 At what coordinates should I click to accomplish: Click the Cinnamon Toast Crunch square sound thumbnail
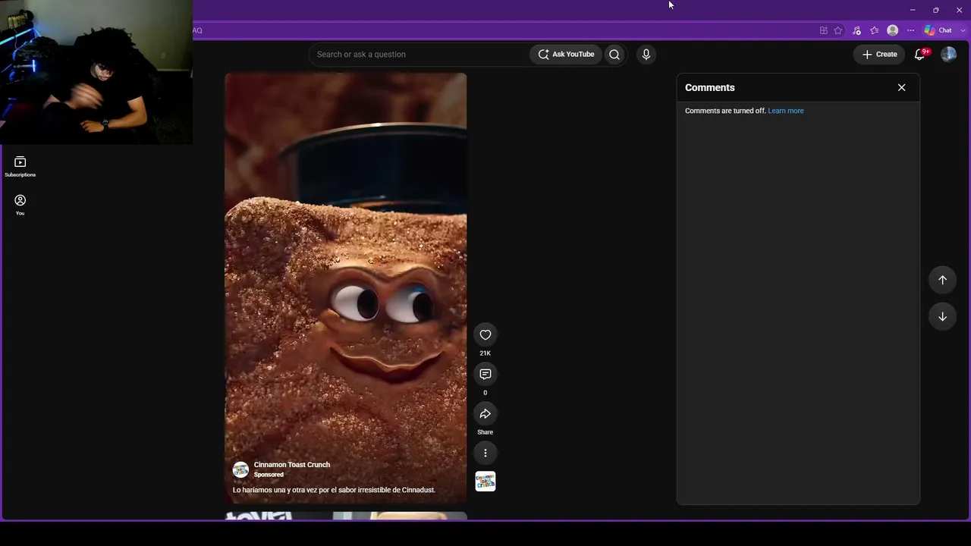point(485,482)
